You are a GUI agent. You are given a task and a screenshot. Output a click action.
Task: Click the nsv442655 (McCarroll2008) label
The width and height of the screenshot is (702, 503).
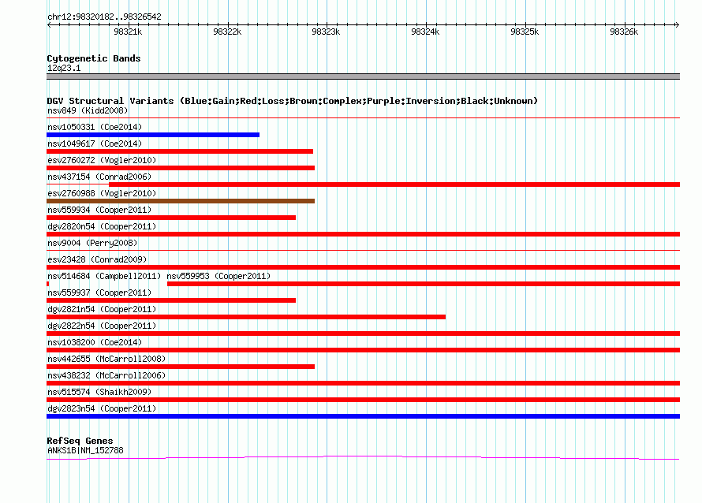(x=106, y=359)
